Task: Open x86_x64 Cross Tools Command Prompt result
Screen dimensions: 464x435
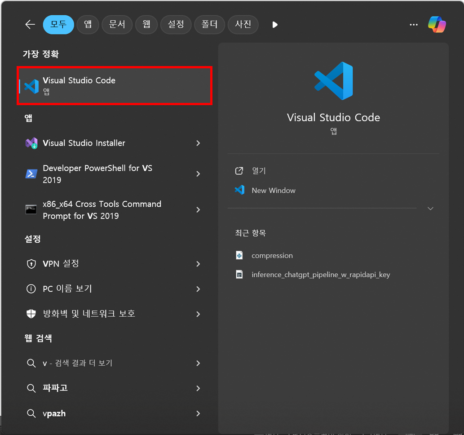Action: coord(102,210)
